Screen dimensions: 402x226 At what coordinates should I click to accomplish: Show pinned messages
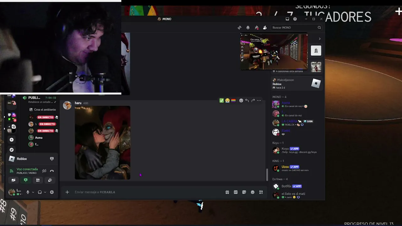256,28
